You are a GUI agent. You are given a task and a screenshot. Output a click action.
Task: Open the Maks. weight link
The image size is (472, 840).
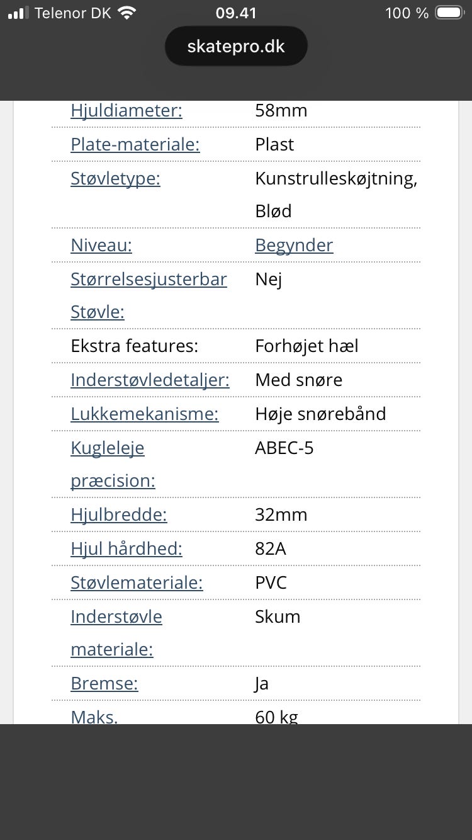coord(94,717)
